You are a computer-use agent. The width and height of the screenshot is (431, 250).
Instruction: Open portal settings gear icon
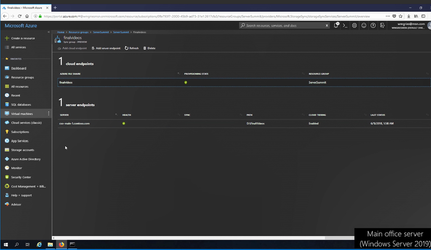(x=354, y=26)
